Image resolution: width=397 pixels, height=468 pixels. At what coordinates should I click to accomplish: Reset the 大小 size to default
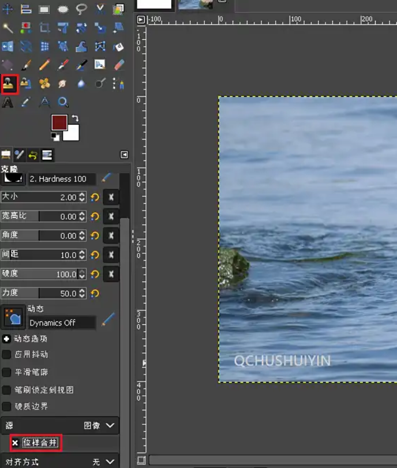(x=95, y=197)
